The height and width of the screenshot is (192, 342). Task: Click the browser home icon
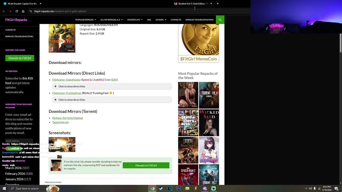(x=23, y=11)
